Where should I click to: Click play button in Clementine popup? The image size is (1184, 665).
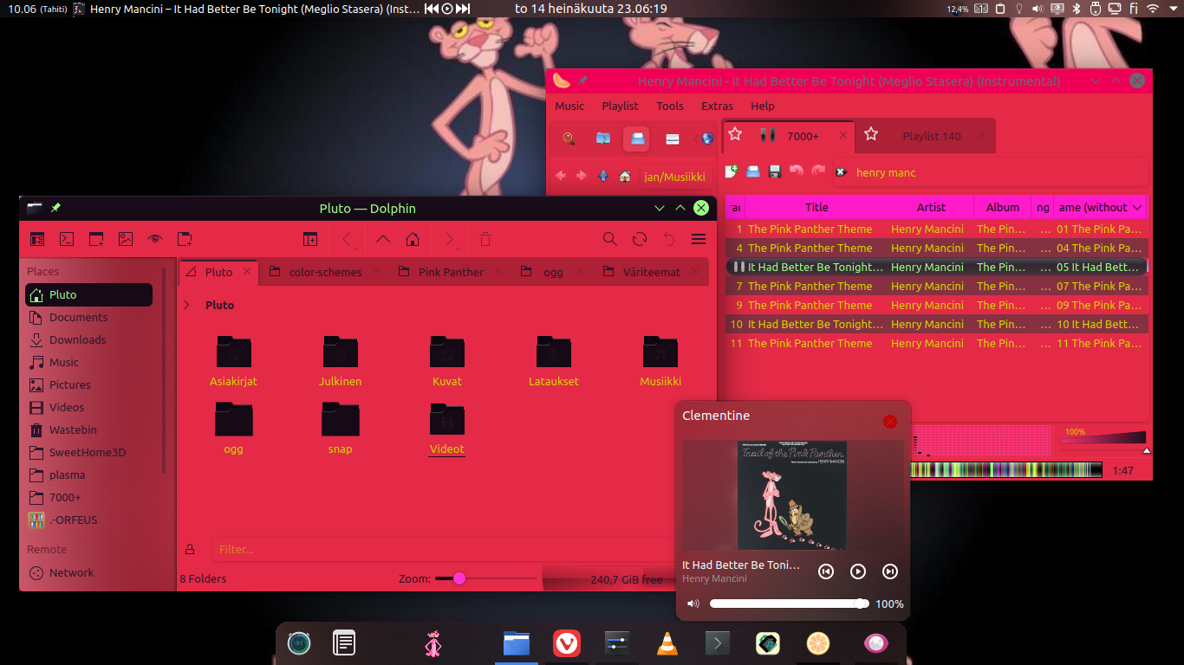[x=857, y=571]
